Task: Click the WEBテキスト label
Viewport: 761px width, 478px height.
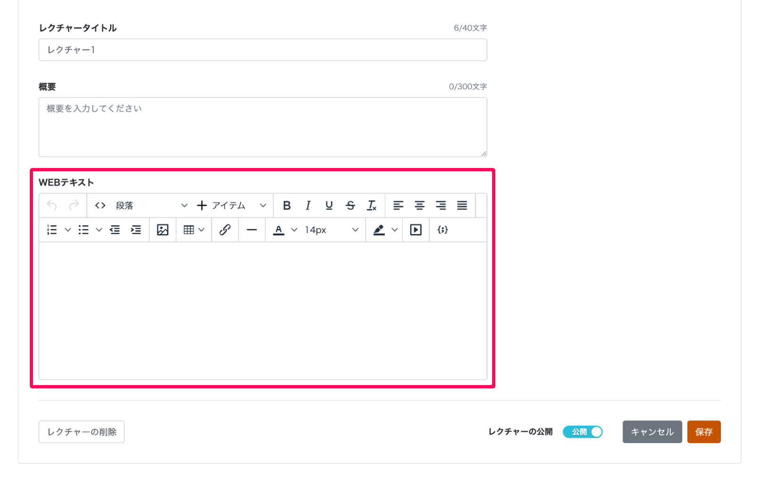Action: coord(67,183)
